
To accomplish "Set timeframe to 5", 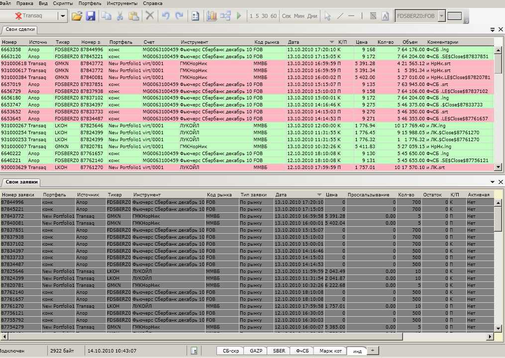I will coord(257,16).
